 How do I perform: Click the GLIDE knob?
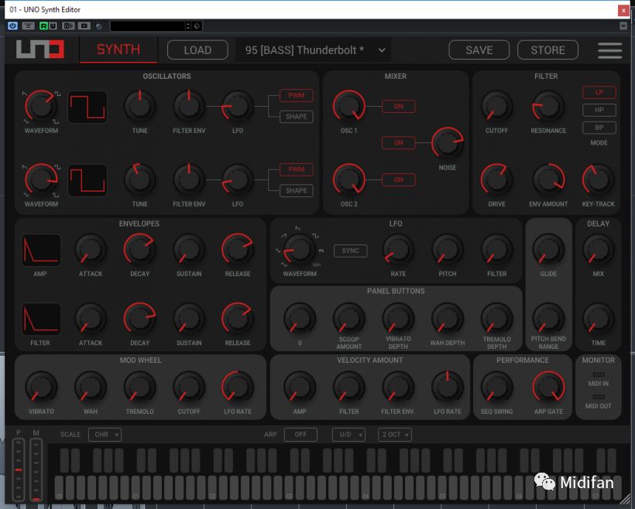[x=548, y=249]
